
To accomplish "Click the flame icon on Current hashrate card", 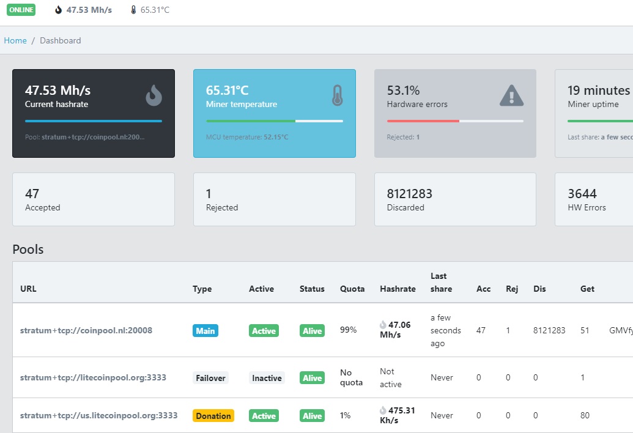I will (154, 95).
